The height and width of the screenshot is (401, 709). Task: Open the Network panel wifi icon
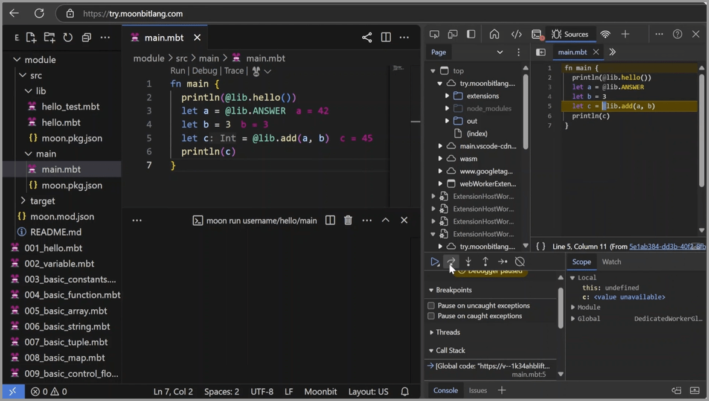tap(605, 34)
